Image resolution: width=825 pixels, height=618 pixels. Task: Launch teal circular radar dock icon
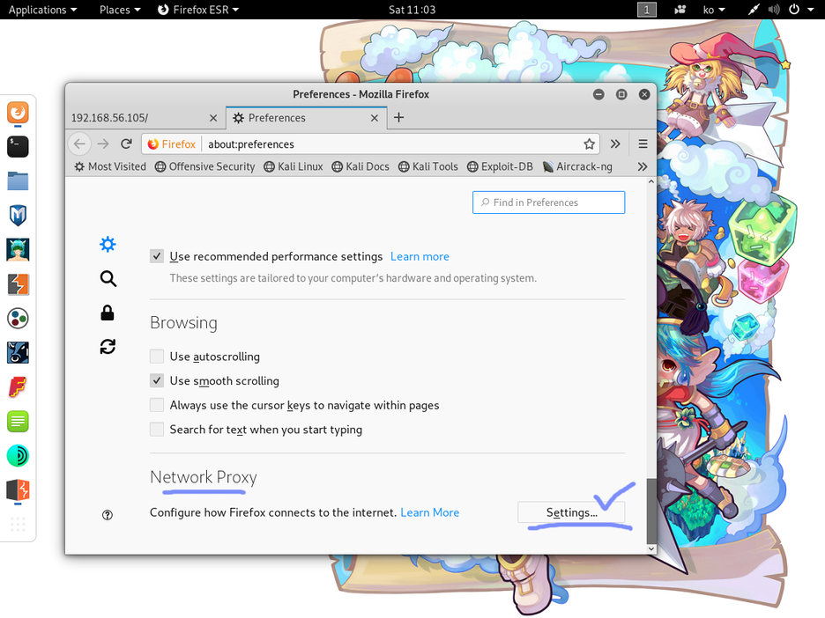[x=18, y=456]
